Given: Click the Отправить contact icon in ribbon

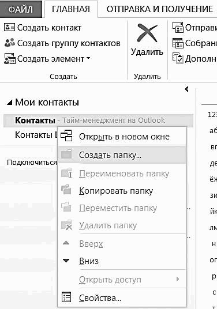Looking at the screenshot, I should (x=178, y=28).
